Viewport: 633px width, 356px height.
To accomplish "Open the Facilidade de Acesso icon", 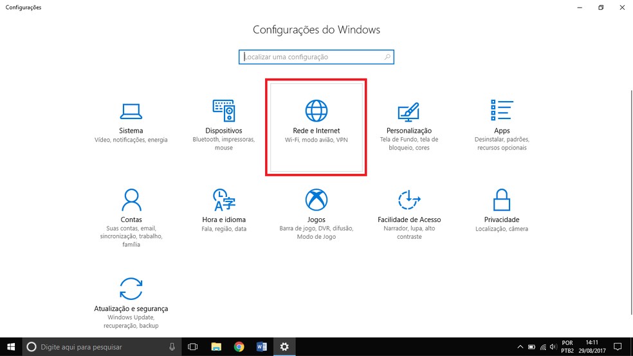I will point(409,200).
